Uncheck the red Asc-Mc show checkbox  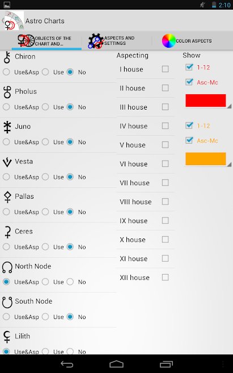tap(189, 82)
